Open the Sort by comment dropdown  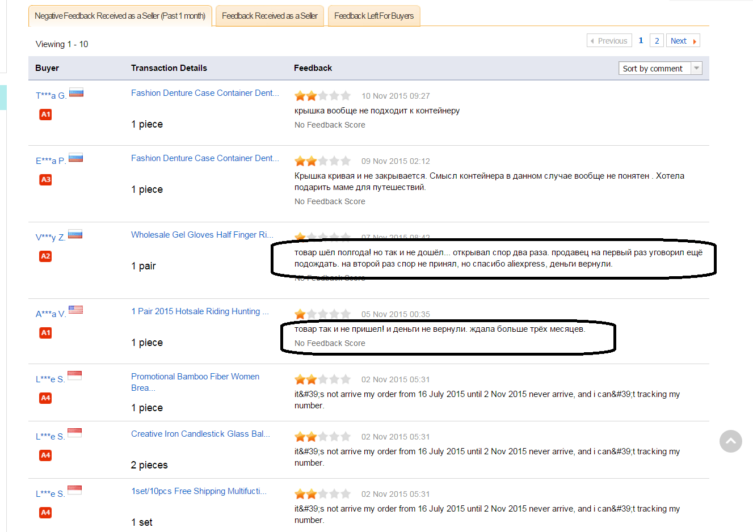click(660, 69)
